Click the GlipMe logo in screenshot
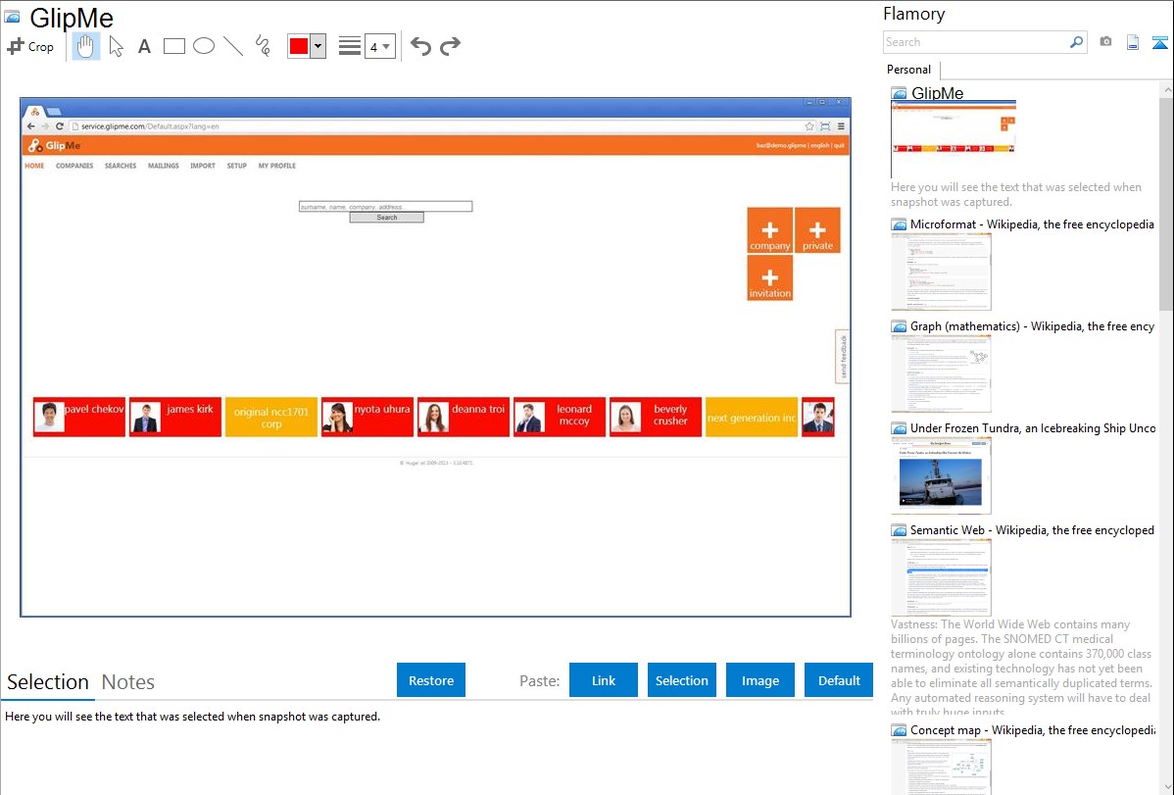Image resolution: width=1174 pixels, height=795 pixels. [54, 145]
